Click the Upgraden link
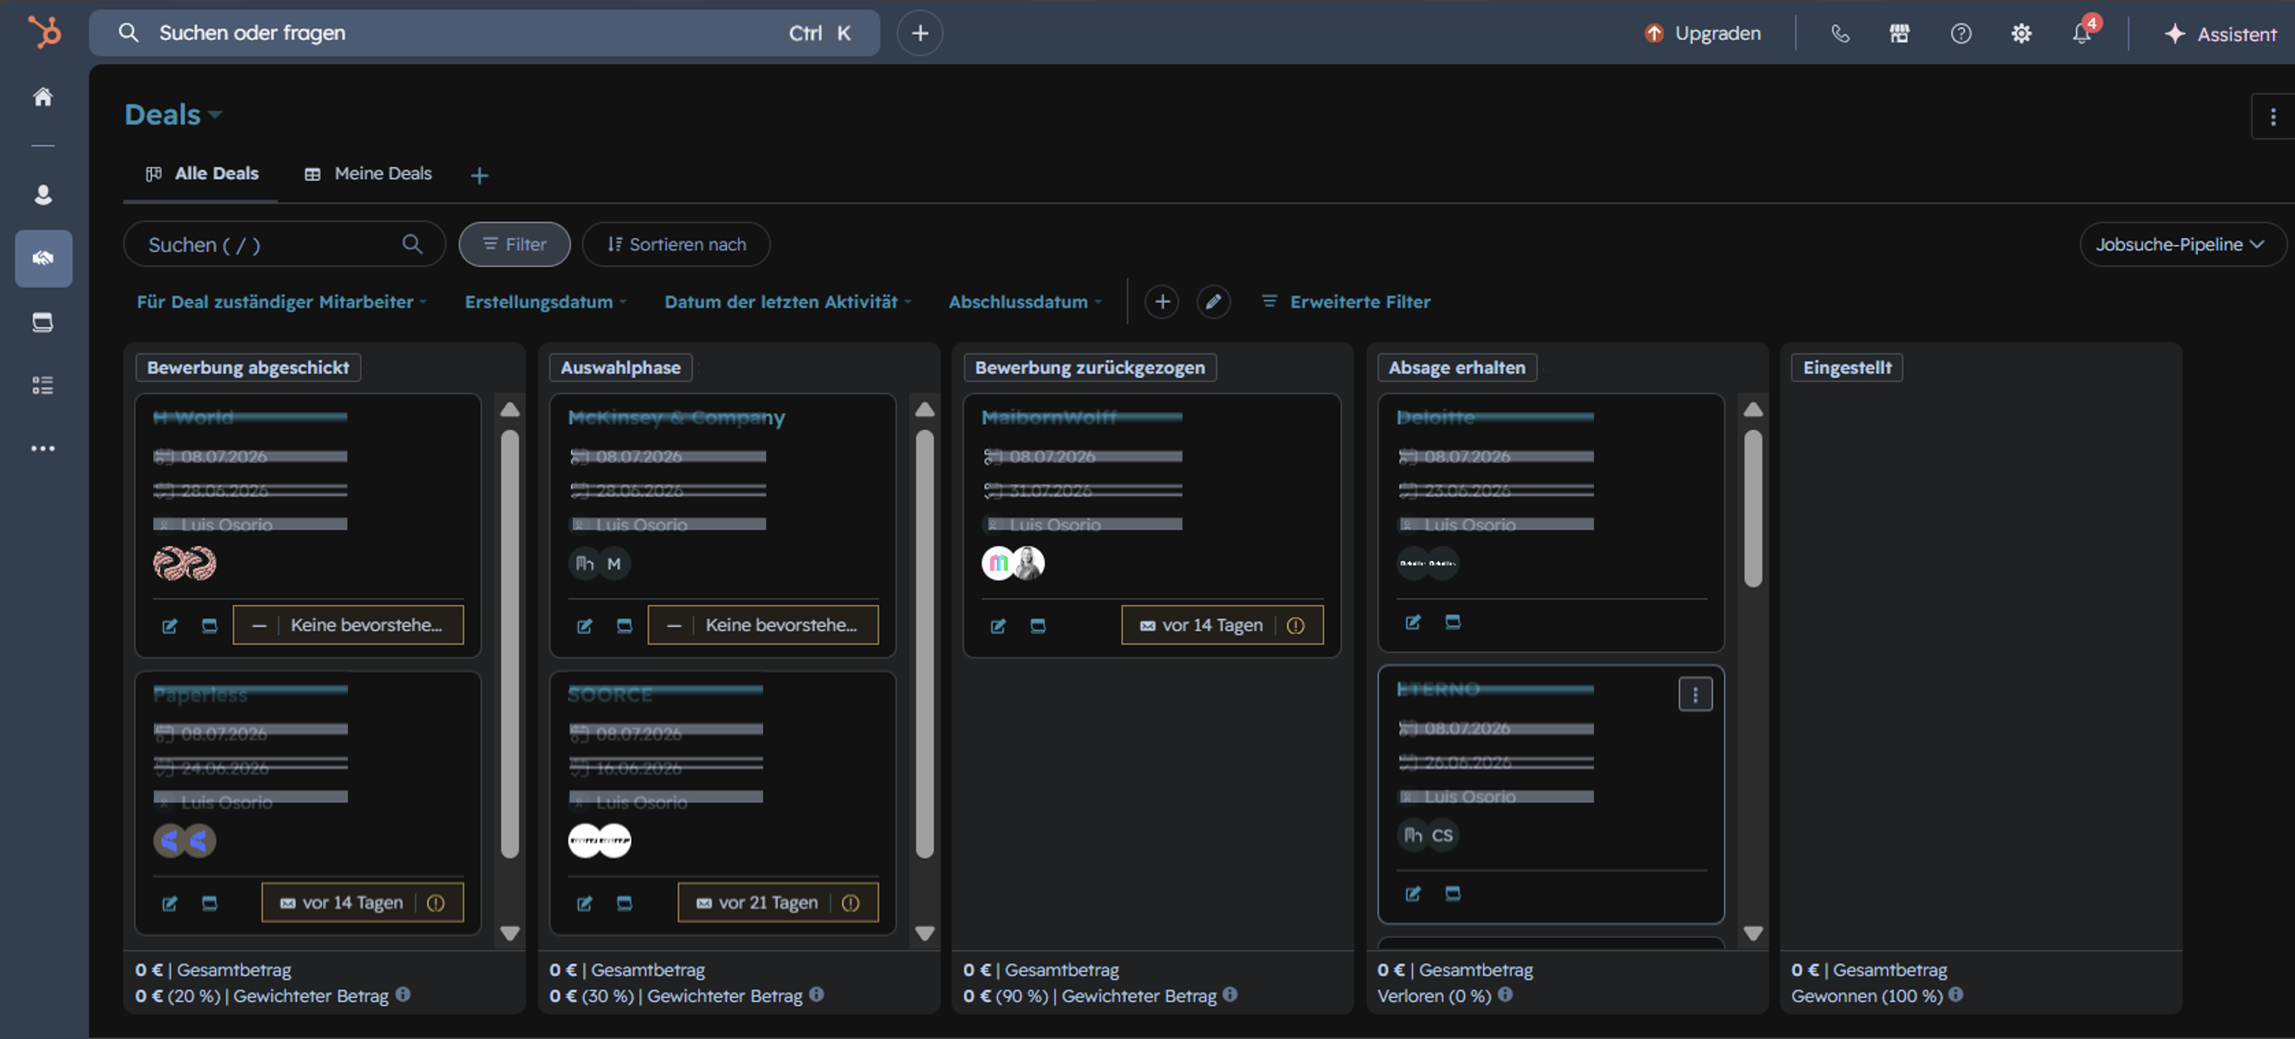 (1702, 33)
